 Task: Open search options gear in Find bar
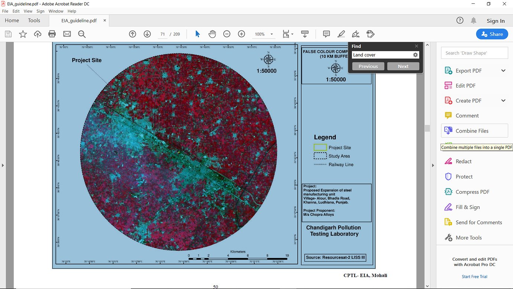click(415, 55)
